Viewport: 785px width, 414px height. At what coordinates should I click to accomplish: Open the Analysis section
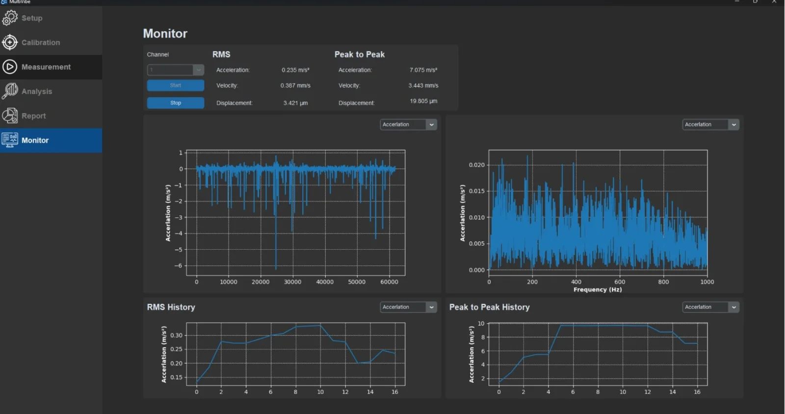point(51,92)
